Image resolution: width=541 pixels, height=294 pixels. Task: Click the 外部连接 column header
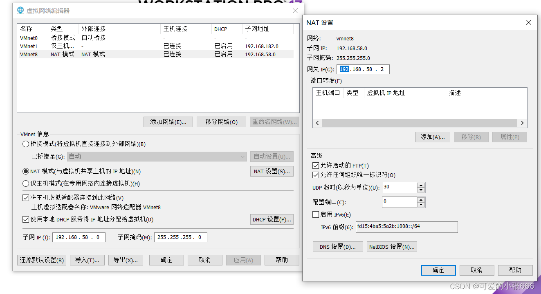point(120,29)
